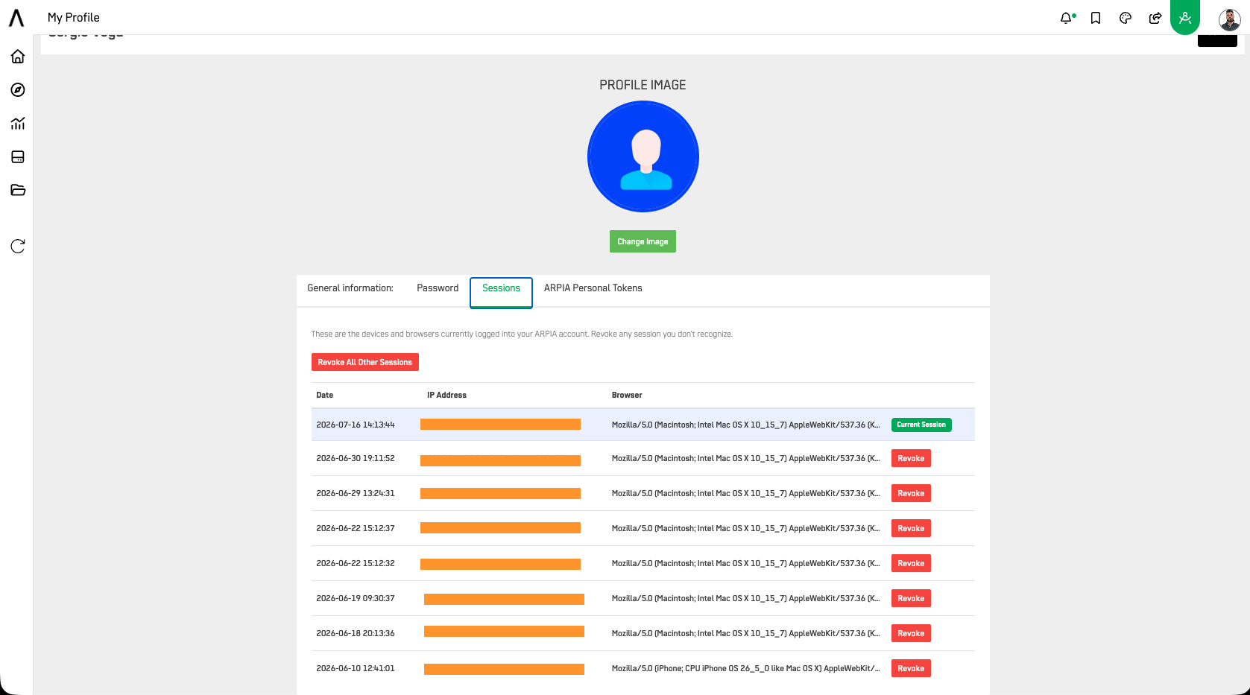Click the share export icon

[x=1155, y=18]
